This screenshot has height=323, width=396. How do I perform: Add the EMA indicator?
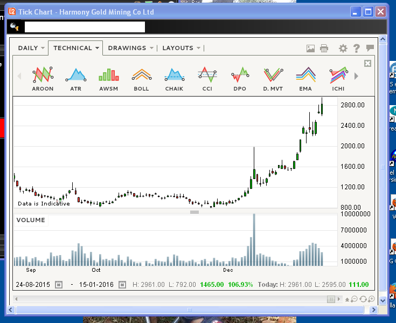[x=305, y=79]
